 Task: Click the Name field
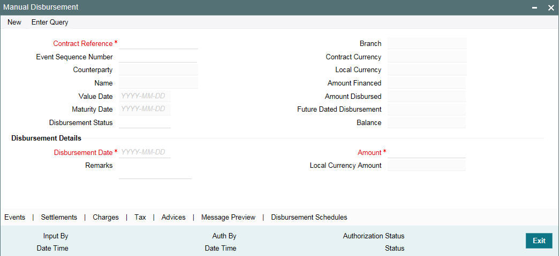coord(158,83)
